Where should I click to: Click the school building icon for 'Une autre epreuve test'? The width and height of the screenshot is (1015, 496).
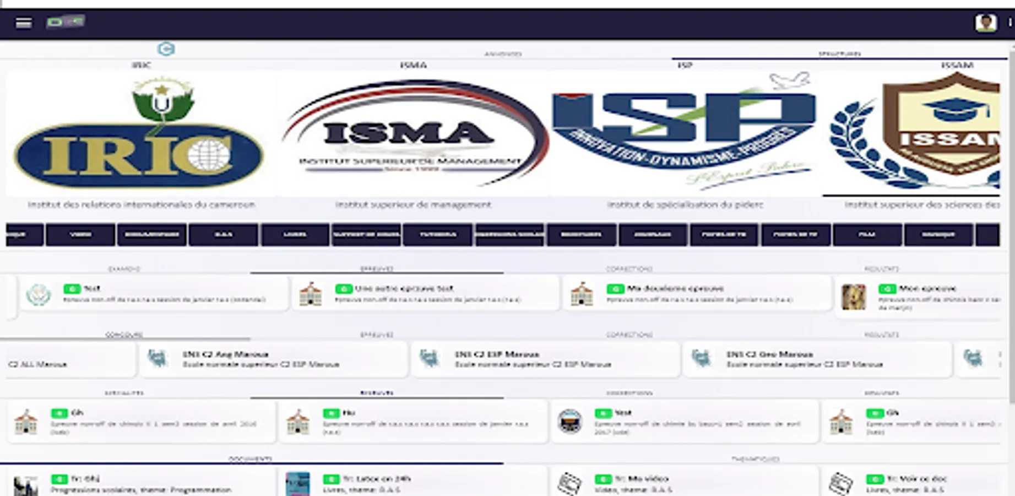[310, 294]
